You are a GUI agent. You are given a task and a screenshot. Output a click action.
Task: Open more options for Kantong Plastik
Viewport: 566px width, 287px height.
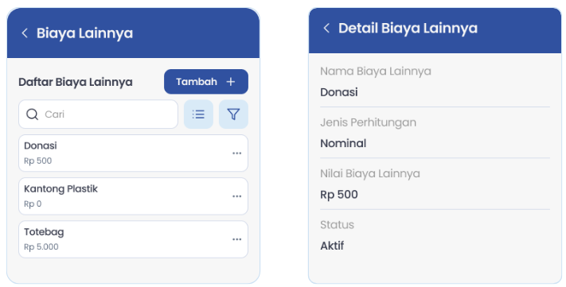236,196
